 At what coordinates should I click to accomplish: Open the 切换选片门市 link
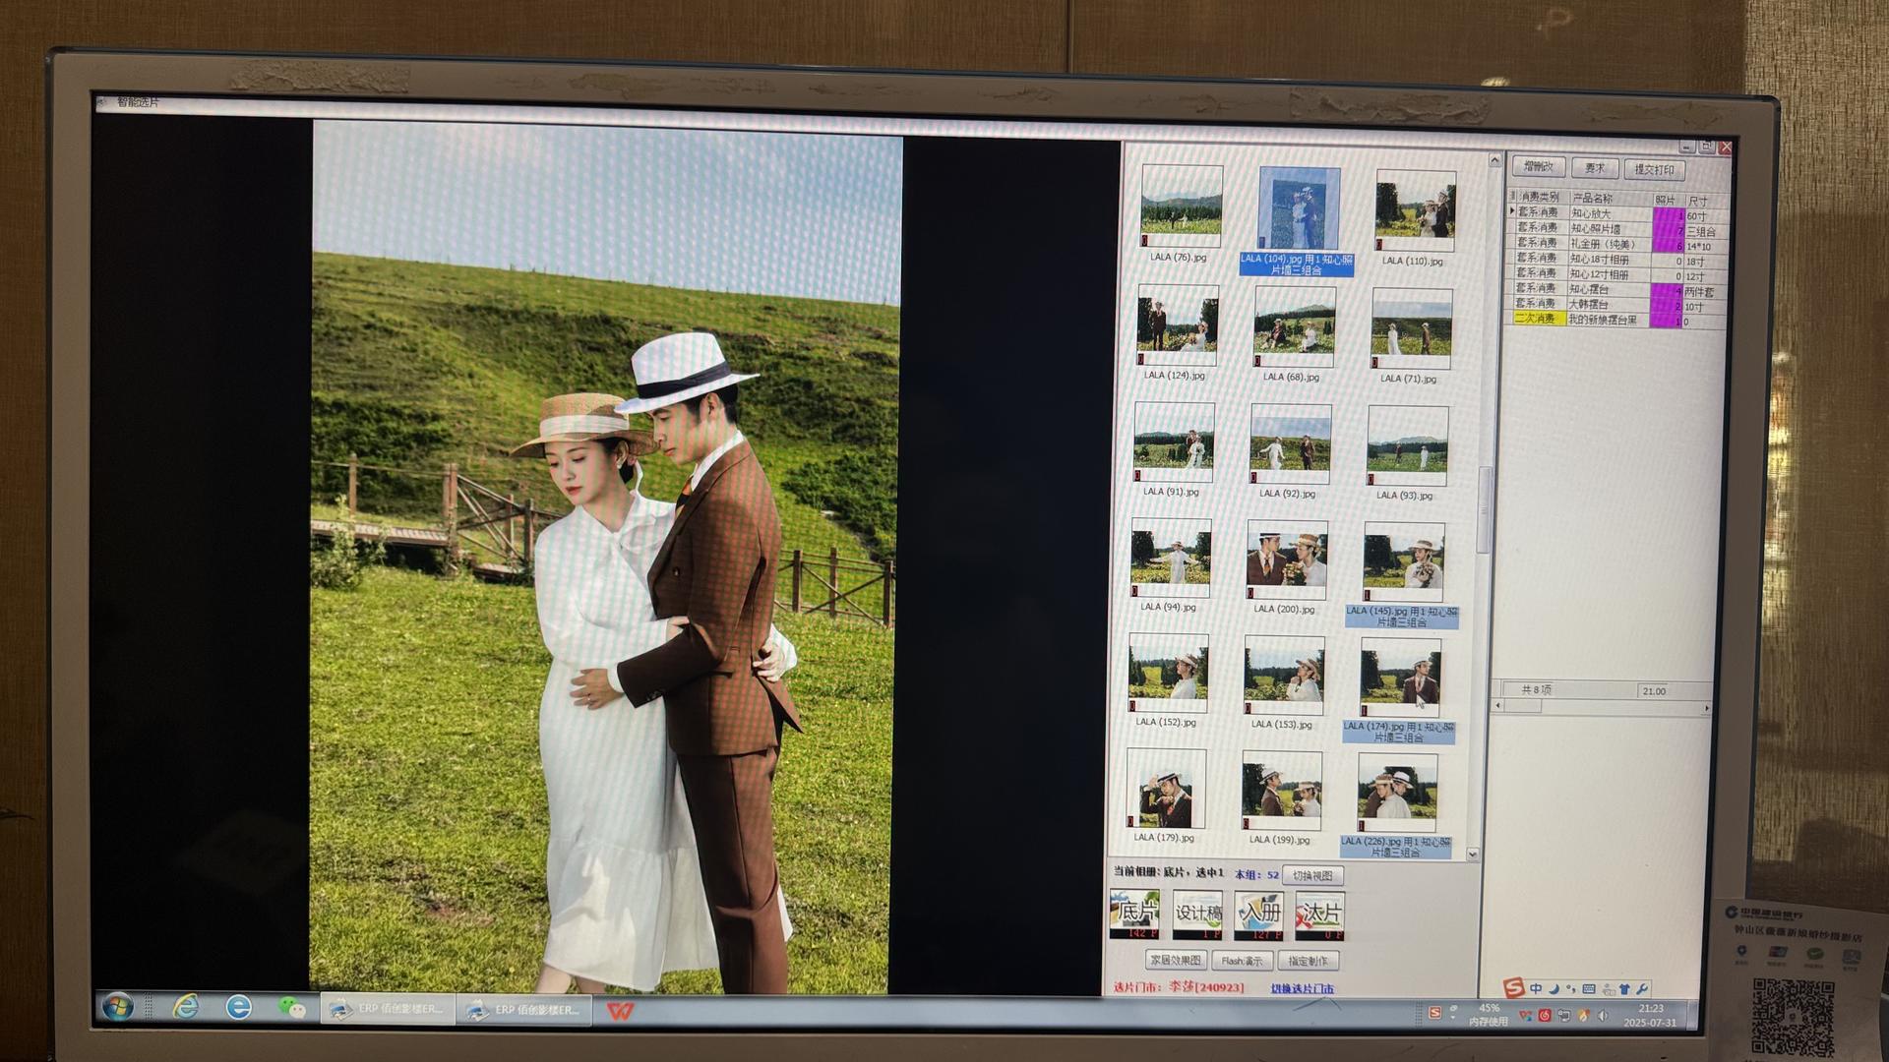click(1303, 989)
